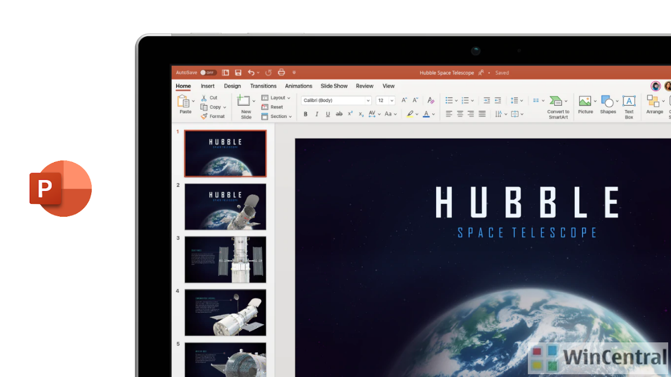Apply the font color
Screen dimensions: 671x377
coord(426,114)
